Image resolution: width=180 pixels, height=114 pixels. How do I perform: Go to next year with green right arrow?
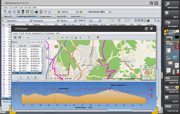pyautogui.click(x=81, y=12)
